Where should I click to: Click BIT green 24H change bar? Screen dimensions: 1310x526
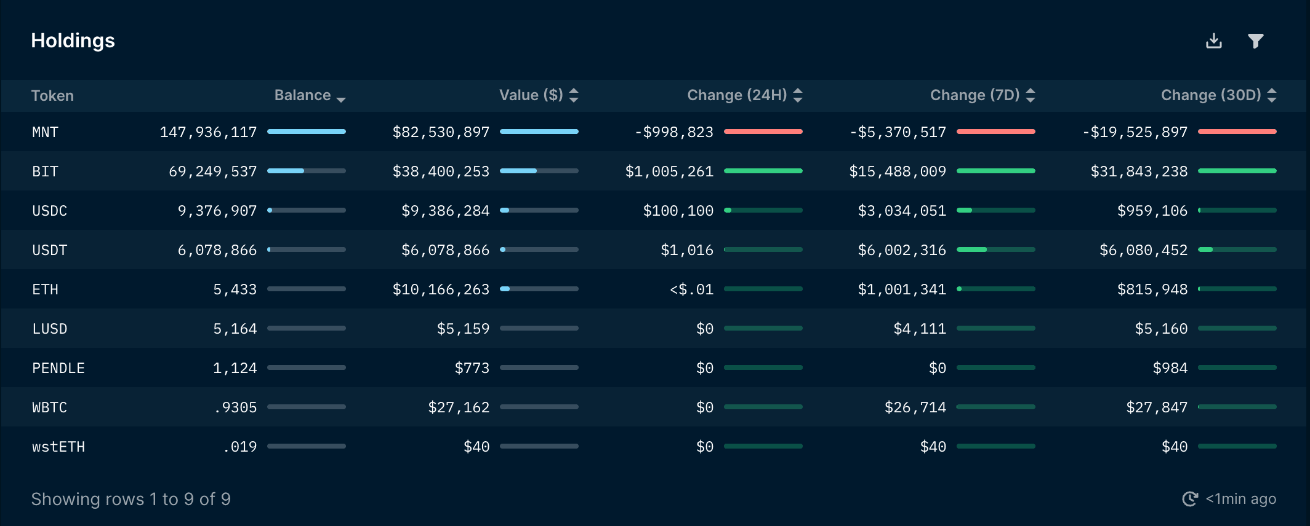[763, 171]
